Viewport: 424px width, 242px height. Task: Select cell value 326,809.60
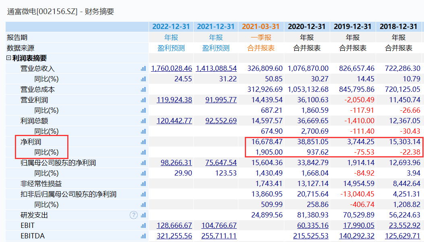point(265,69)
